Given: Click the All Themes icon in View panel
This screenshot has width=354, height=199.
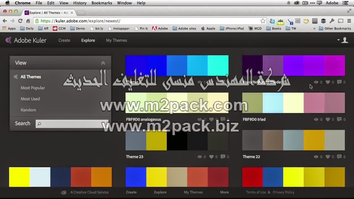Looking at the screenshot, I should point(16,77).
